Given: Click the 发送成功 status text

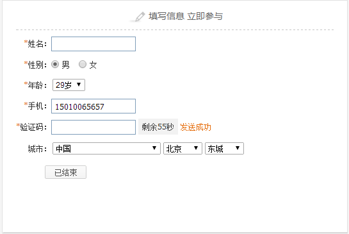Looking at the screenshot, I should coord(195,127).
